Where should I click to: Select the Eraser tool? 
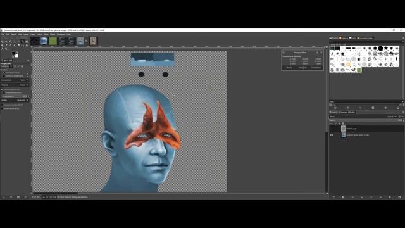pyautogui.click(x=10, y=45)
